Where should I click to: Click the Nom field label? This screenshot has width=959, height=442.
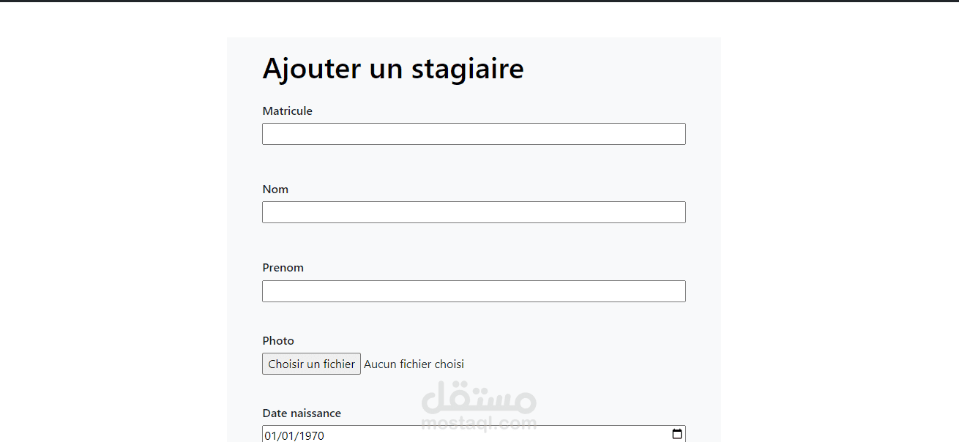pyautogui.click(x=275, y=190)
